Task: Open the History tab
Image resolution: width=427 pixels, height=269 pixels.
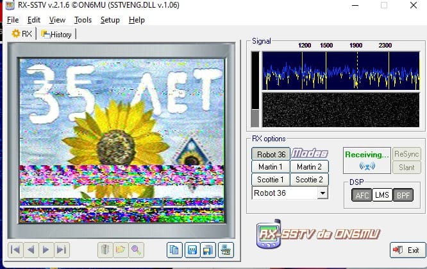Action: point(56,35)
